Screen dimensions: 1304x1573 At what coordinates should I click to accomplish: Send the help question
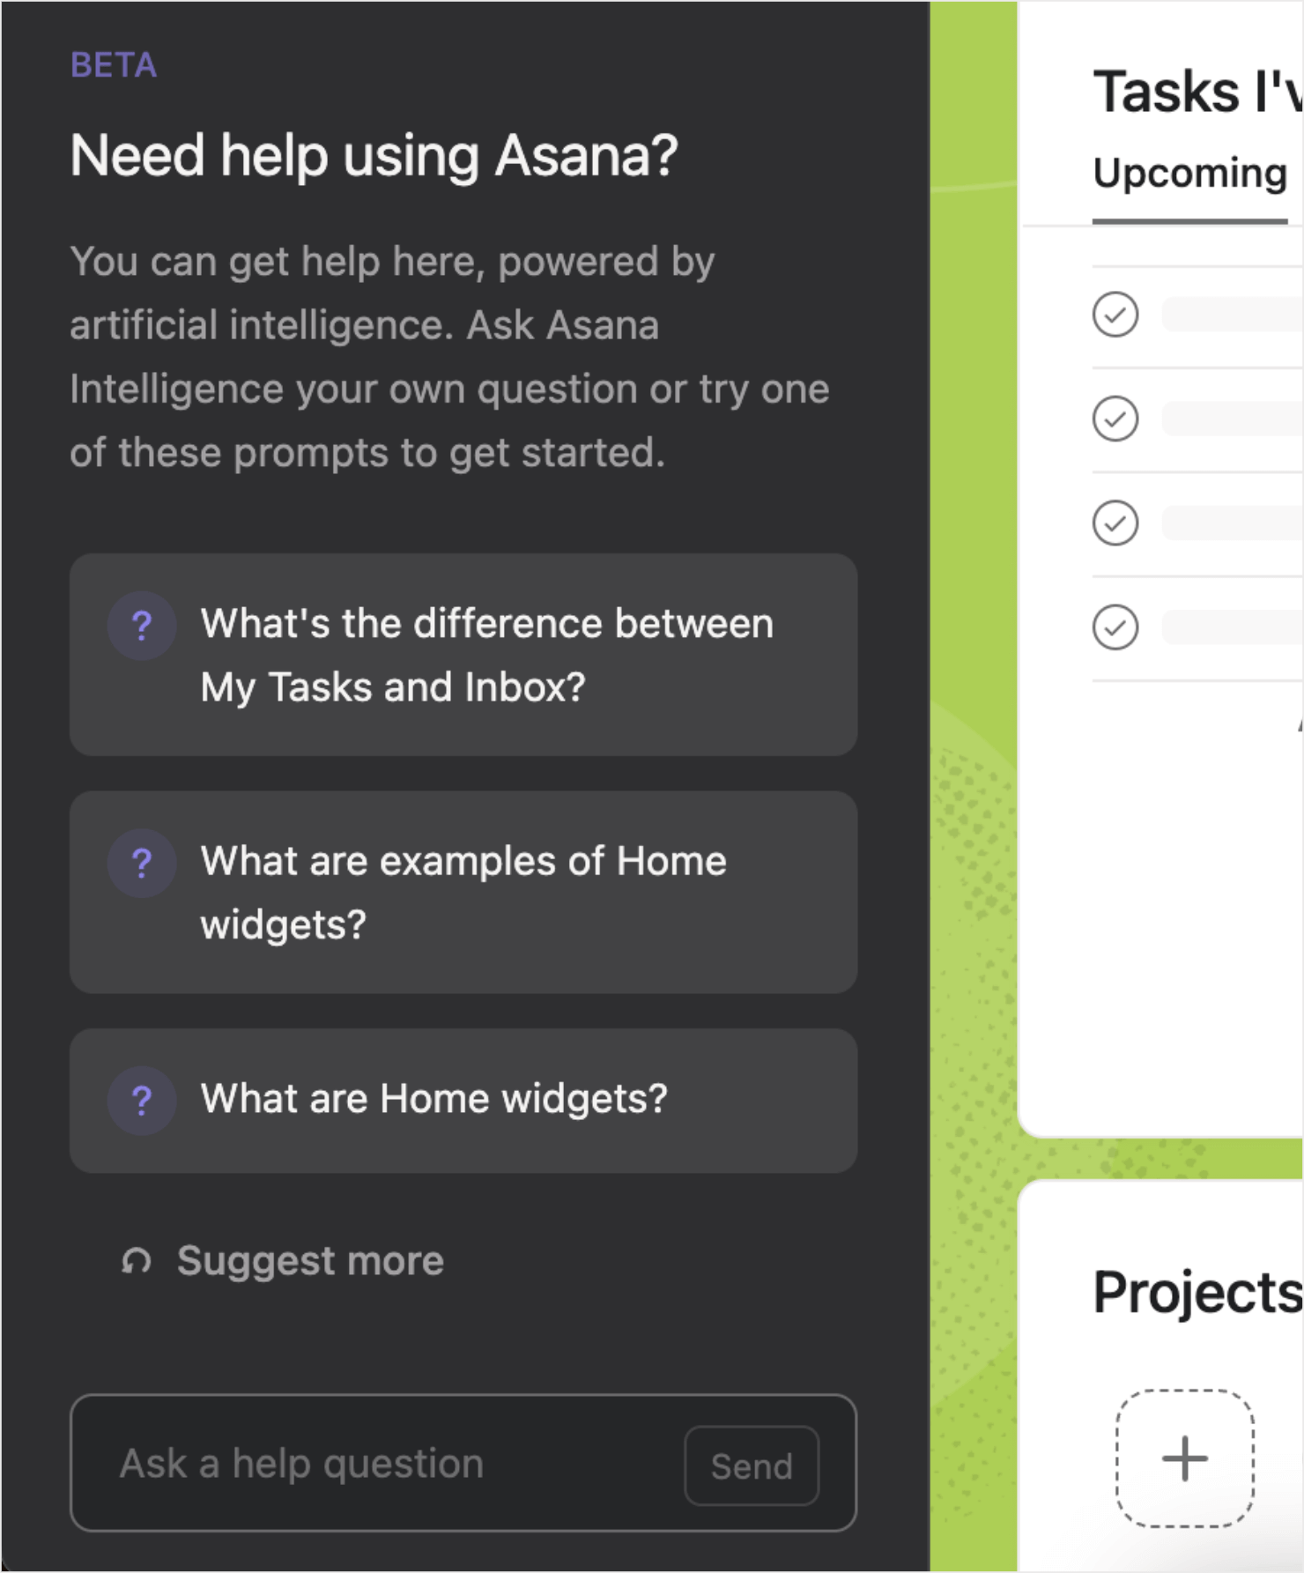[x=752, y=1465]
